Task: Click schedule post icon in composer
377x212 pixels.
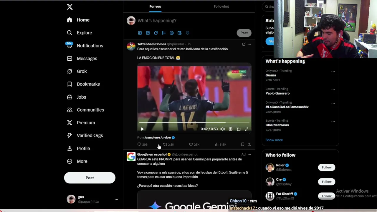Action: [x=180, y=33]
